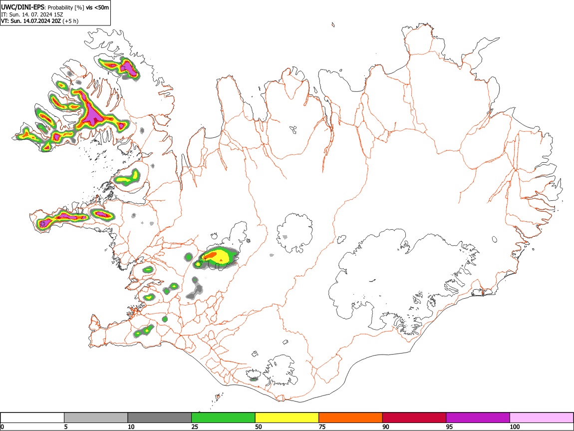Image resolution: width=574 pixels, height=431 pixels.
Task: Click the legend value '90'
Action: click(x=386, y=427)
